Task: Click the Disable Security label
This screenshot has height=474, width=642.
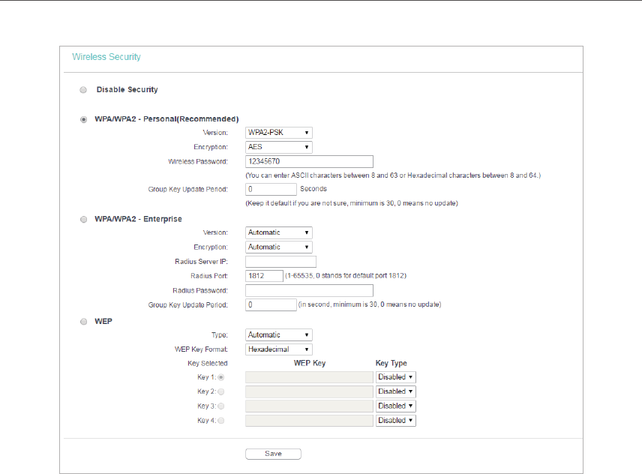Action: pos(127,90)
